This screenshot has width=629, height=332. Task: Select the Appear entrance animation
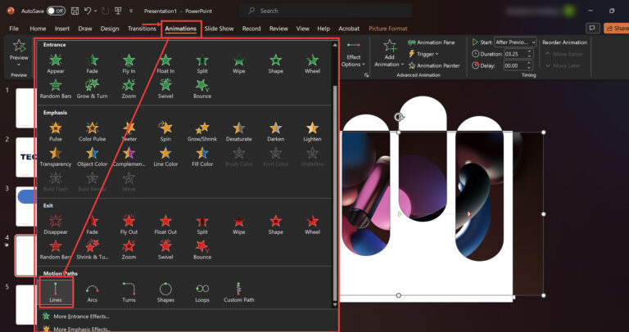[x=56, y=64]
